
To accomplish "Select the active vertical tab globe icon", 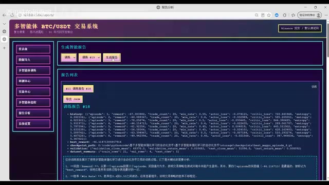I will pyautogui.click(x=5, y=39).
